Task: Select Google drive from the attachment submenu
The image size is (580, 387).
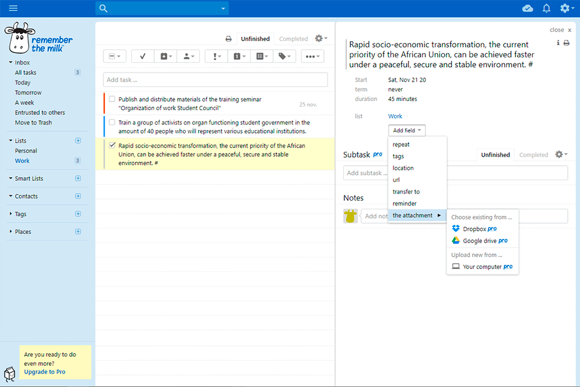Action: coord(480,241)
